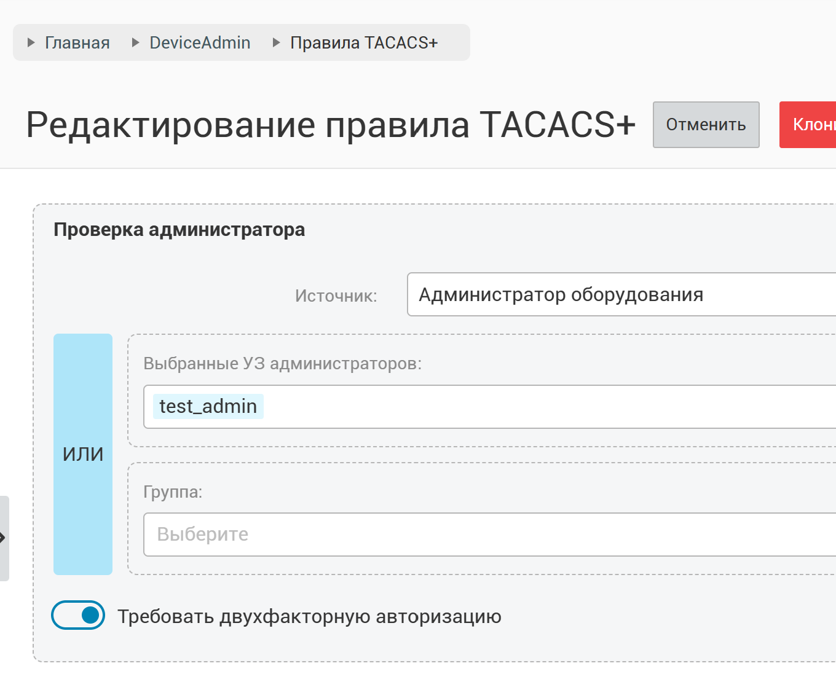836x682 pixels.
Task: Click the blue ИЛИ block
Action: coord(83,454)
